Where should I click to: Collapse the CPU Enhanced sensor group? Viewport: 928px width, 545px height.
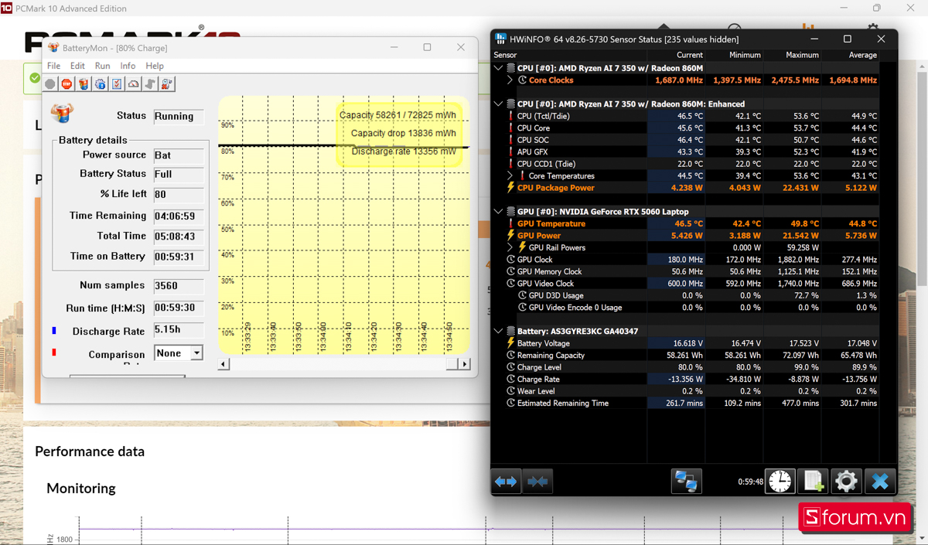(x=499, y=104)
